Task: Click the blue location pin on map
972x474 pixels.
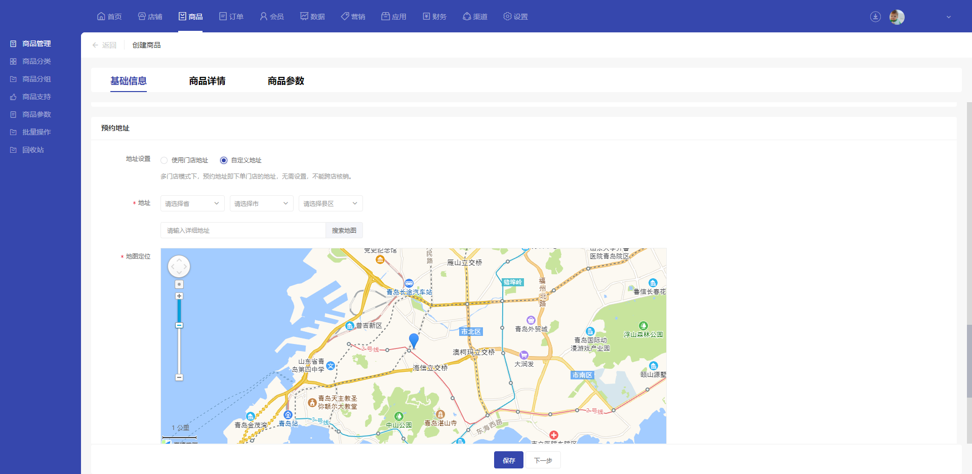Action: pos(414,340)
